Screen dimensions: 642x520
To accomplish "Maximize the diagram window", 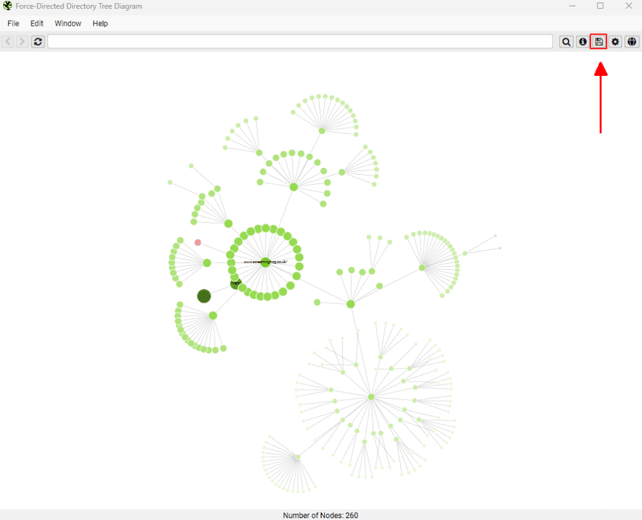I will point(601,6).
